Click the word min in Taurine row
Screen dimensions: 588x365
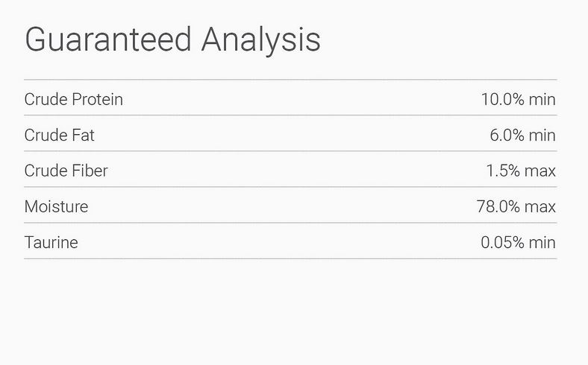tap(542, 242)
